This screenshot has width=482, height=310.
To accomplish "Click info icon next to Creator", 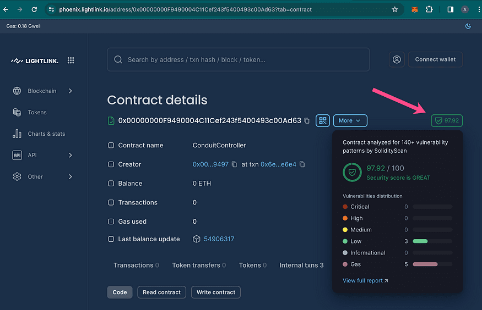I will (111, 164).
